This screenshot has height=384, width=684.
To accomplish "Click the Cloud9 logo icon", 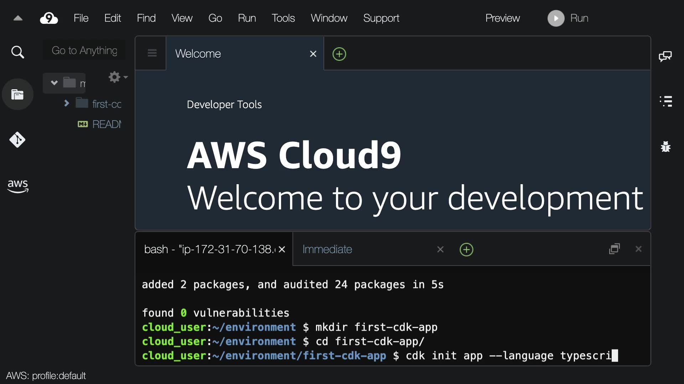I will point(49,18).
